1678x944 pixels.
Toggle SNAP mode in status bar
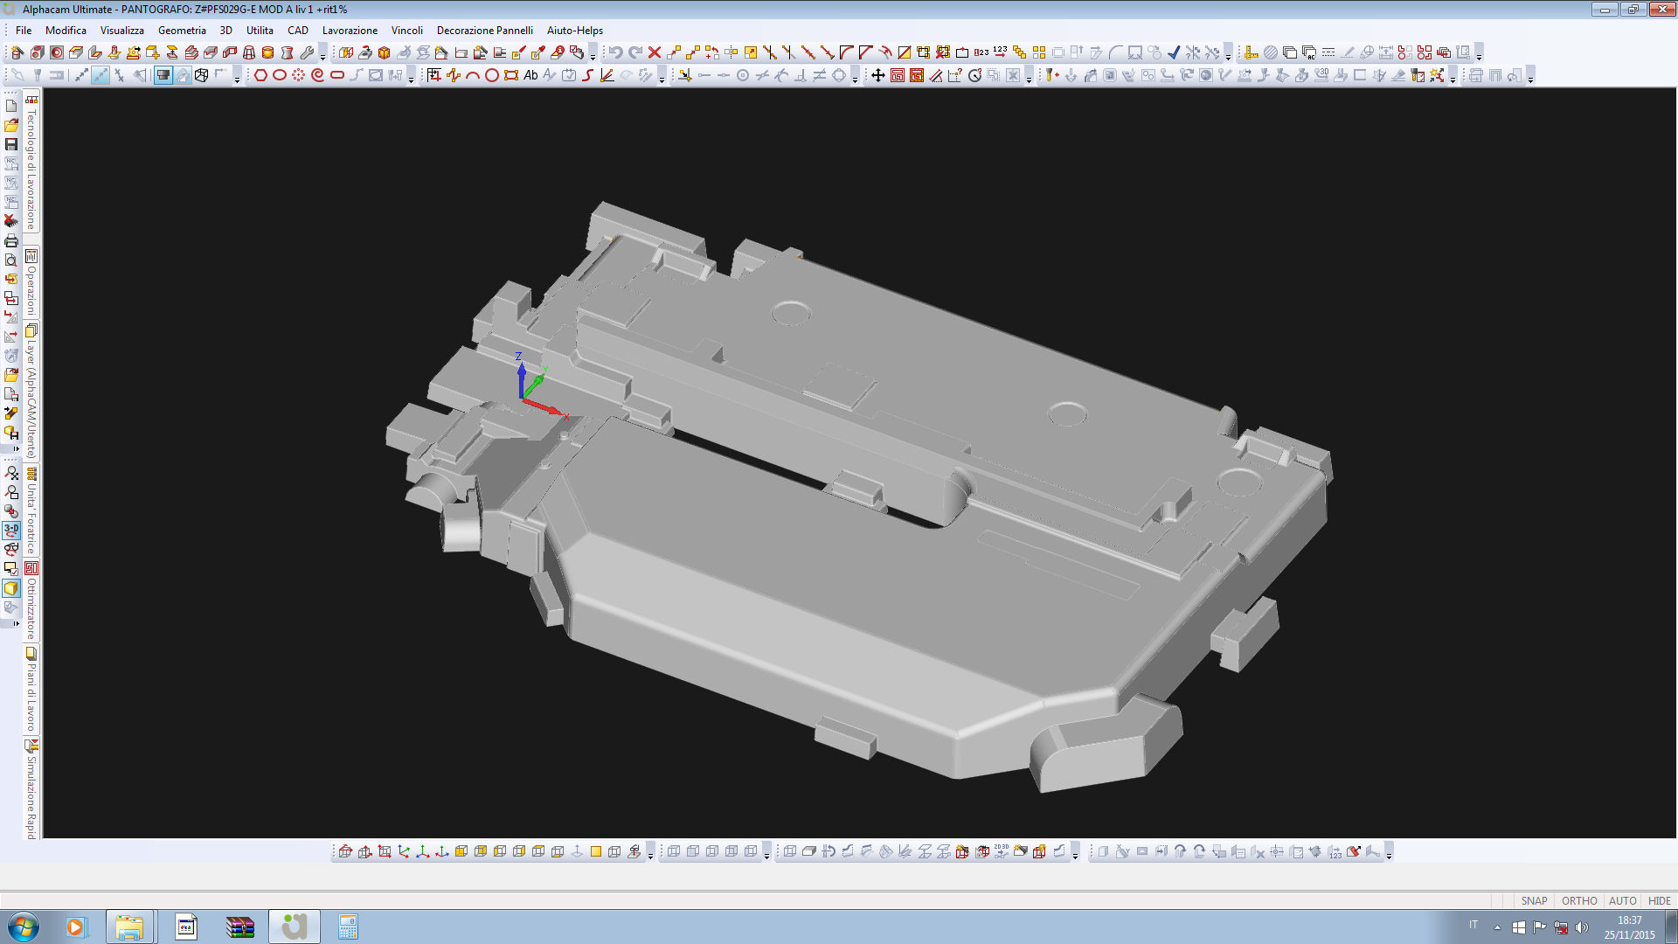coord(1534,900)
